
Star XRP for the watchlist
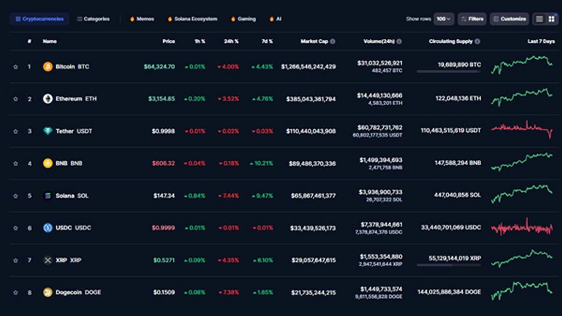(16, 260)
